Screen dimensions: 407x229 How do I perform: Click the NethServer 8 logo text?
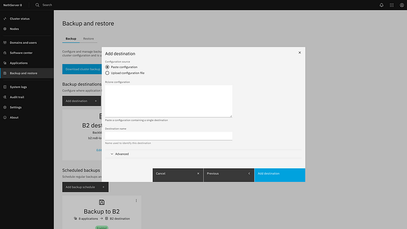pos(12,5)
